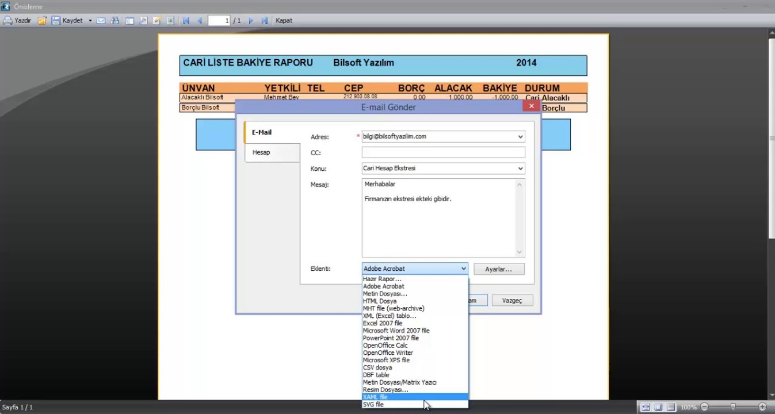
Task: Click the page number field
Action: coord(219,21)
